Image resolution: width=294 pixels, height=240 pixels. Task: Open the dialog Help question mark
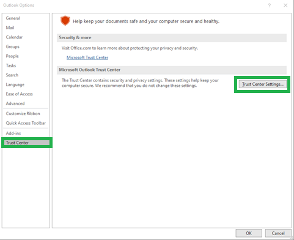tap(270, 6)
